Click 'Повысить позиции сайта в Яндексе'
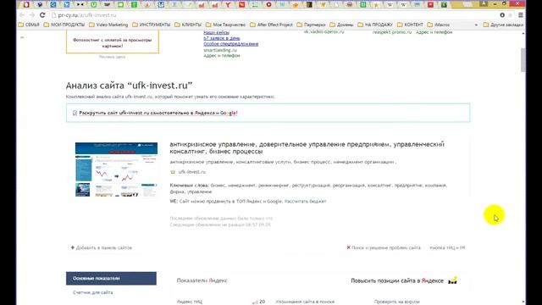 coord(397,280)
